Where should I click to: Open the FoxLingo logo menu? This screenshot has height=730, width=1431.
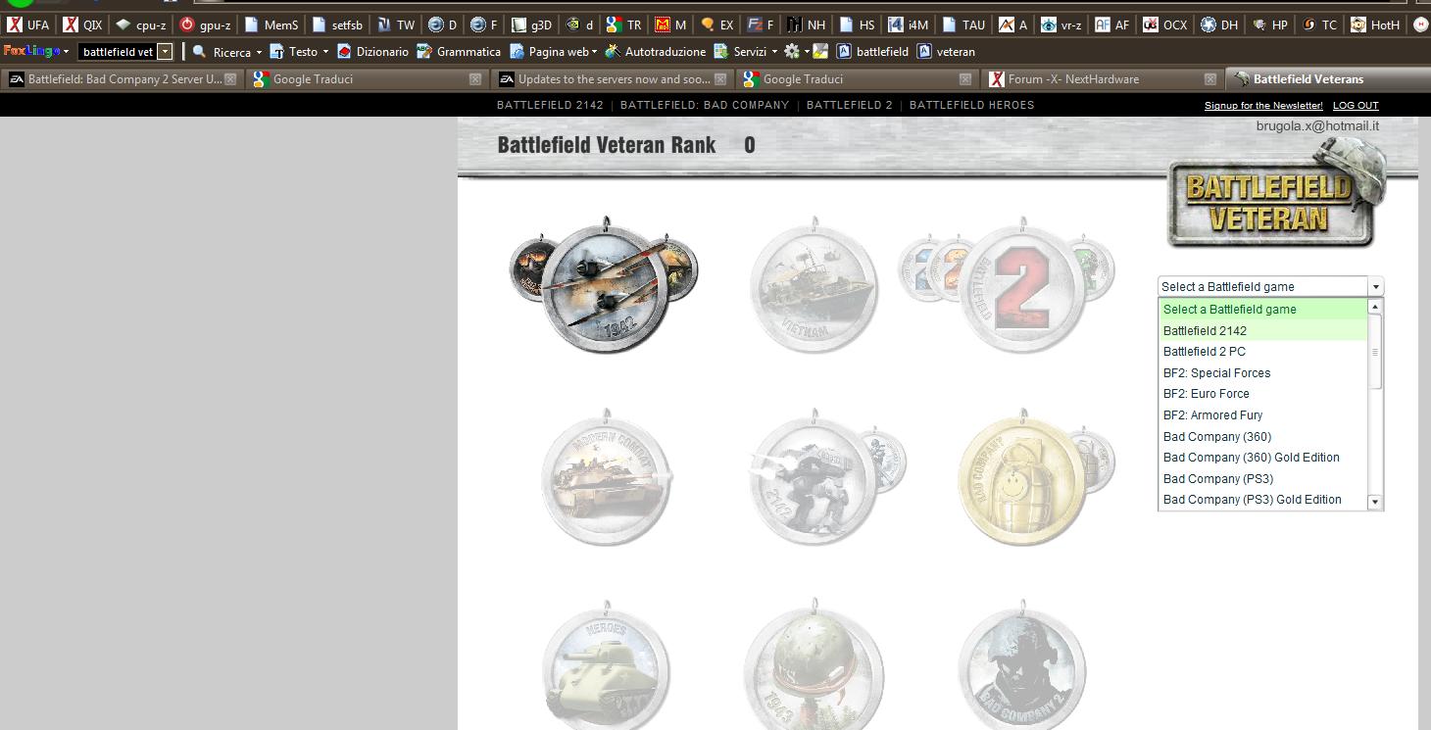36,51
